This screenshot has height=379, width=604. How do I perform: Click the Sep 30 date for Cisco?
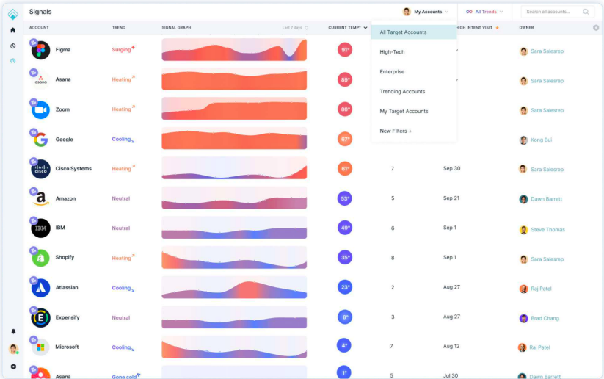coord(451,168)
